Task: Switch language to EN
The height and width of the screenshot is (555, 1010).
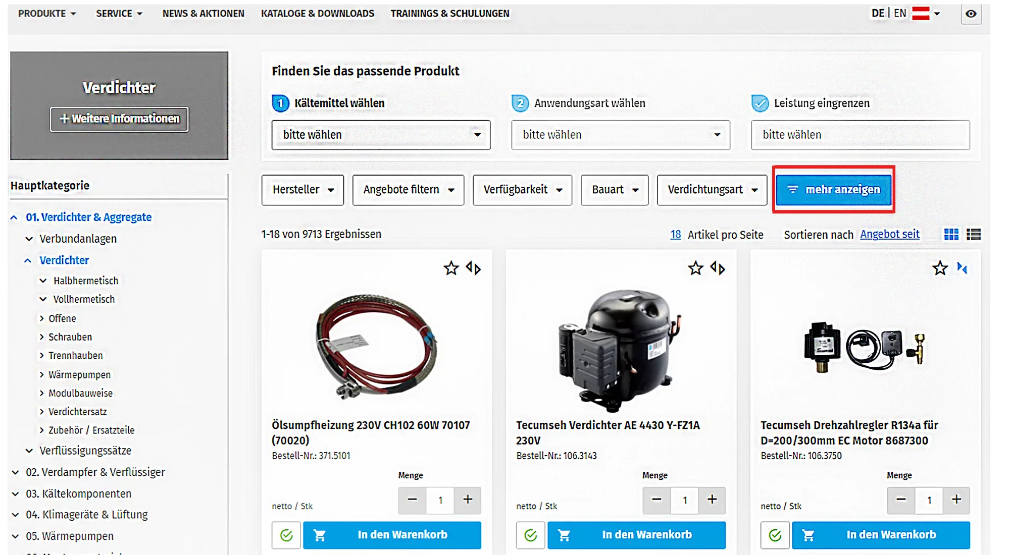Action: tap(900, 14)
